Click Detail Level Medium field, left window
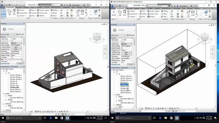The height and width of the screenshot is (123, 219). 16,43
